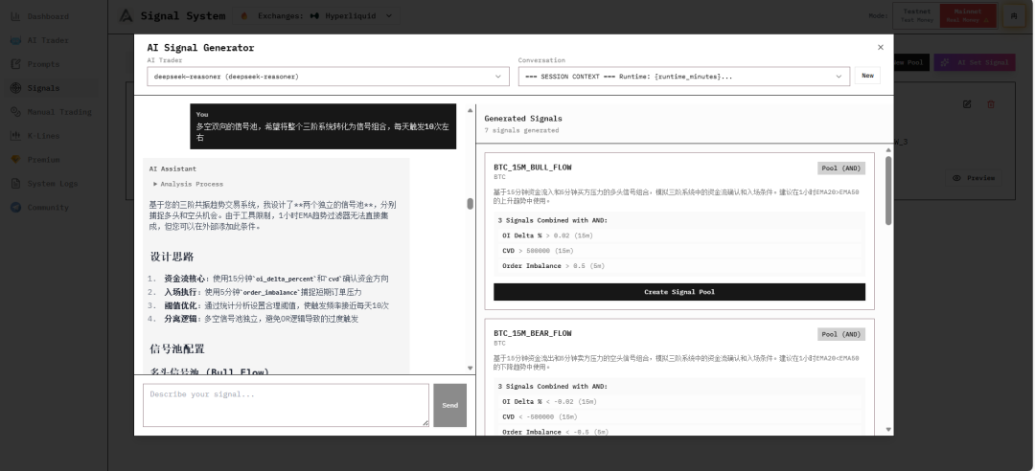
Task: Open System Logs page
Action: pyautogui.click(x=52, y=183)
